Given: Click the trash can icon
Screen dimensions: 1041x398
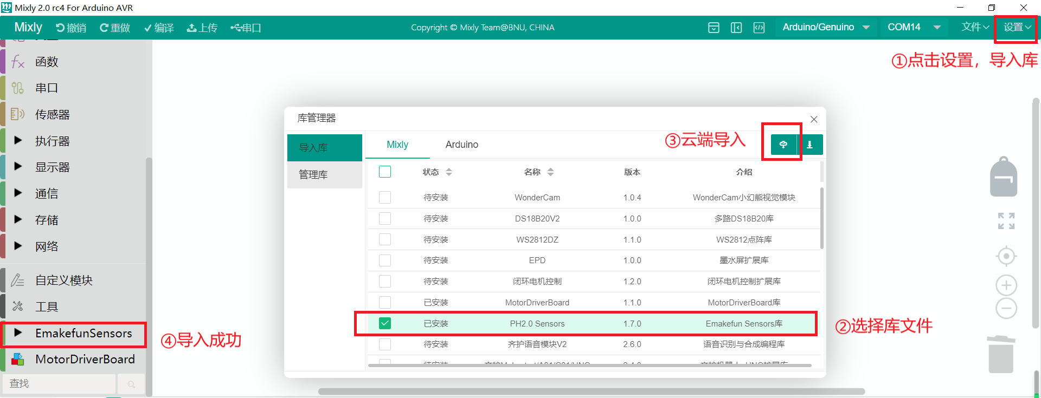Looking at the screenshot, I should [x=1001, y=354].
